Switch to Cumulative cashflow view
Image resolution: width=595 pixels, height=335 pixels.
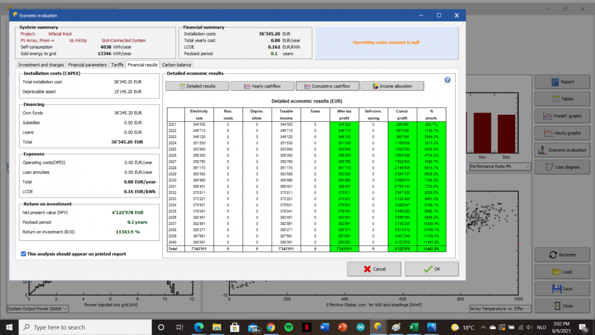click(327, 86)
